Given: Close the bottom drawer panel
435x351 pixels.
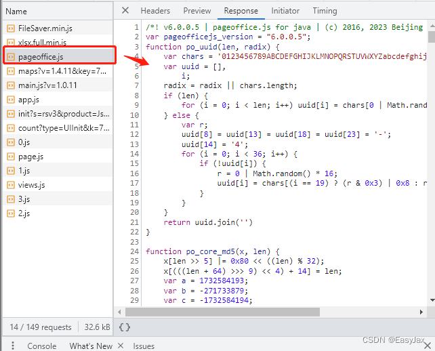Looking at the screenshot, I should [428, 346].
